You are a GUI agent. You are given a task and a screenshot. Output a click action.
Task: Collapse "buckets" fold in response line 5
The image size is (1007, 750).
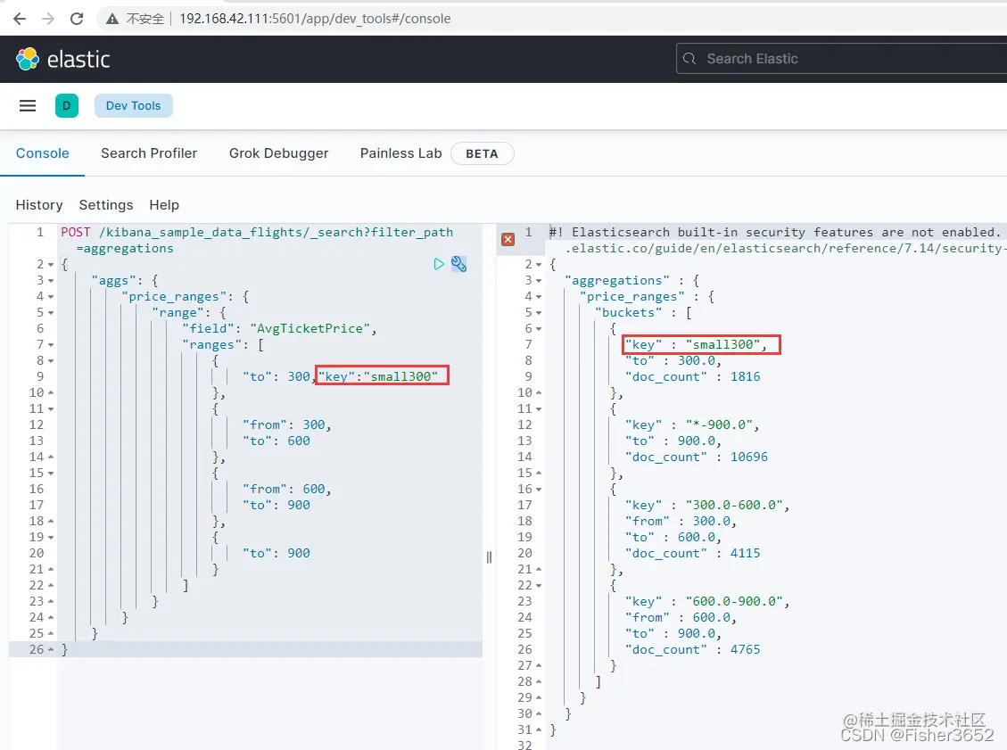click(x=539, y=313)
